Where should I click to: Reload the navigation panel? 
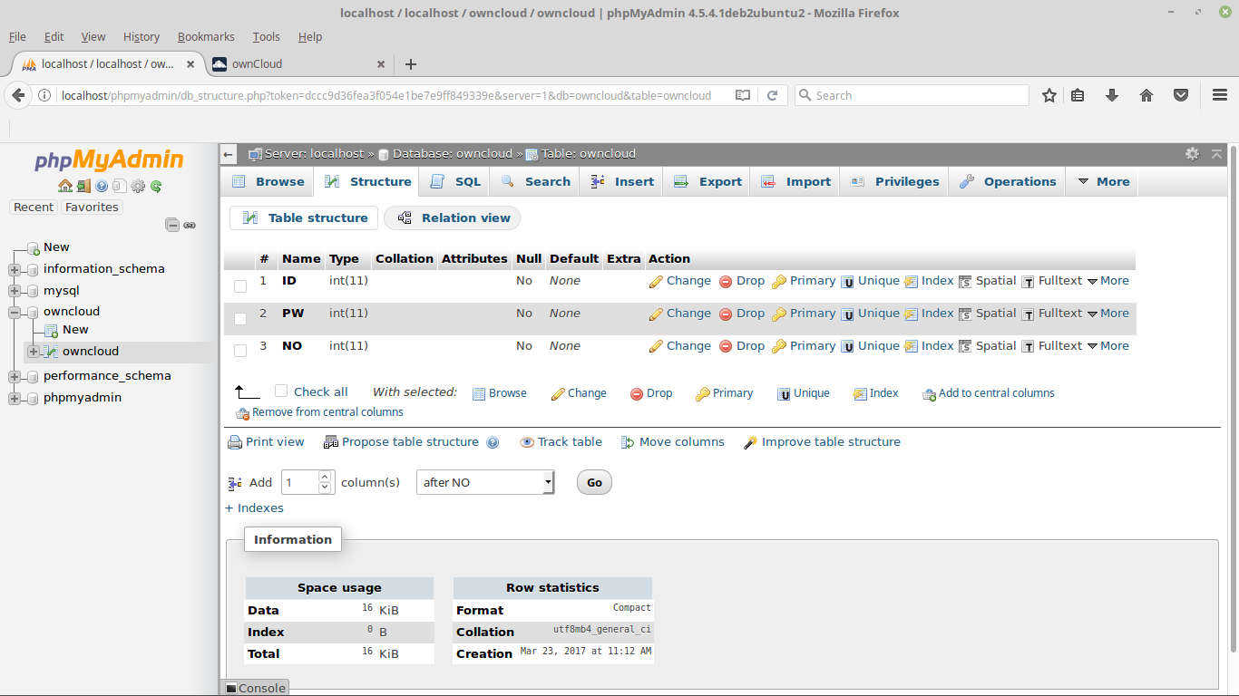click(156, 186)
